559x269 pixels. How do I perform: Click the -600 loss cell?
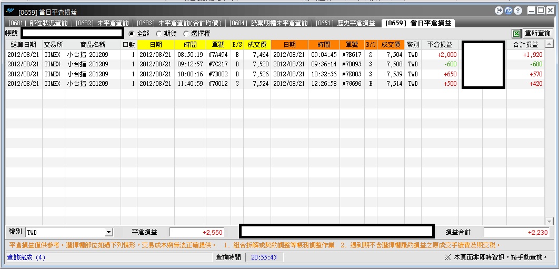pos(440,64)
